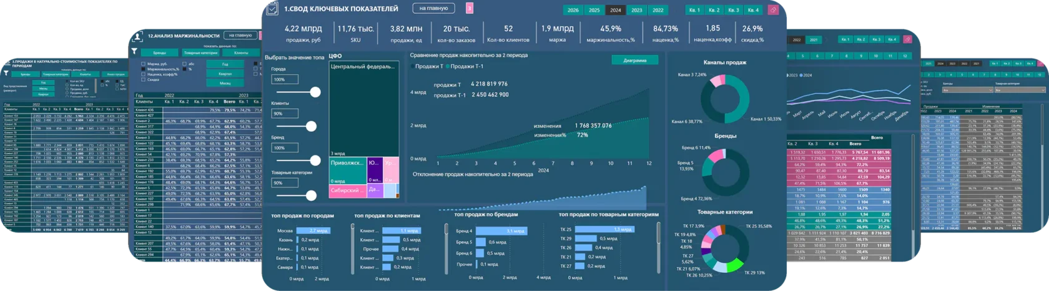Click Год in the sales by periods window

coord(43,82)
